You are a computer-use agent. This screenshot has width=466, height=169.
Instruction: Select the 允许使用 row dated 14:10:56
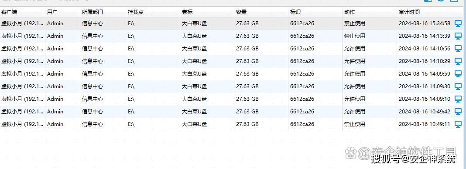[232, 49]
